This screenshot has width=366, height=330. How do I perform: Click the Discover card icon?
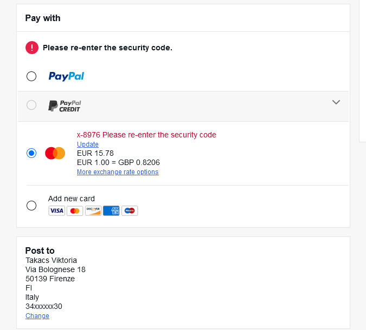pyautogui.click(x=93, y=210)
